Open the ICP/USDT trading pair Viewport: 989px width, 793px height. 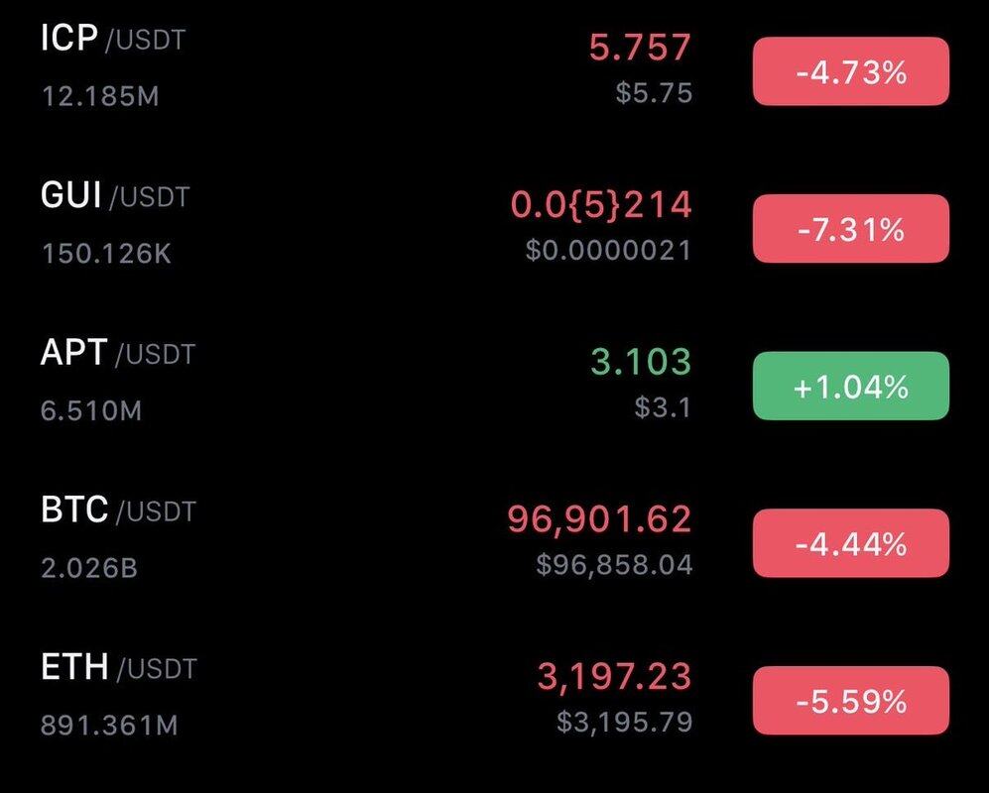pyautogui.click(x=112, y=40)
